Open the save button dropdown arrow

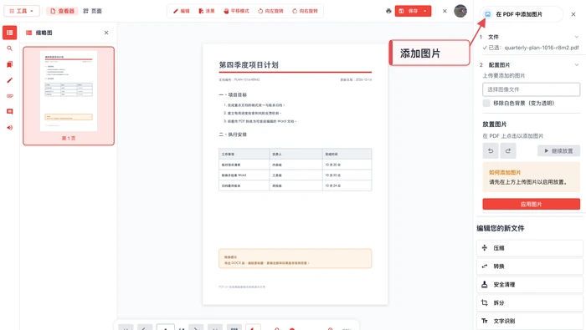coord(425,11)
